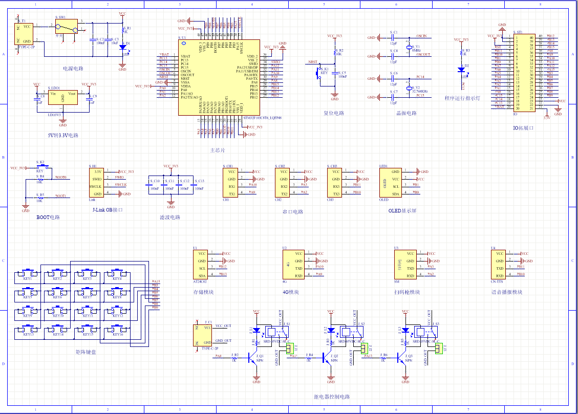Image resolution: width=578 pixels, height=414 pixels.
Task: Select KEY4 in the matrix keypad
Action: pos(117,274)
